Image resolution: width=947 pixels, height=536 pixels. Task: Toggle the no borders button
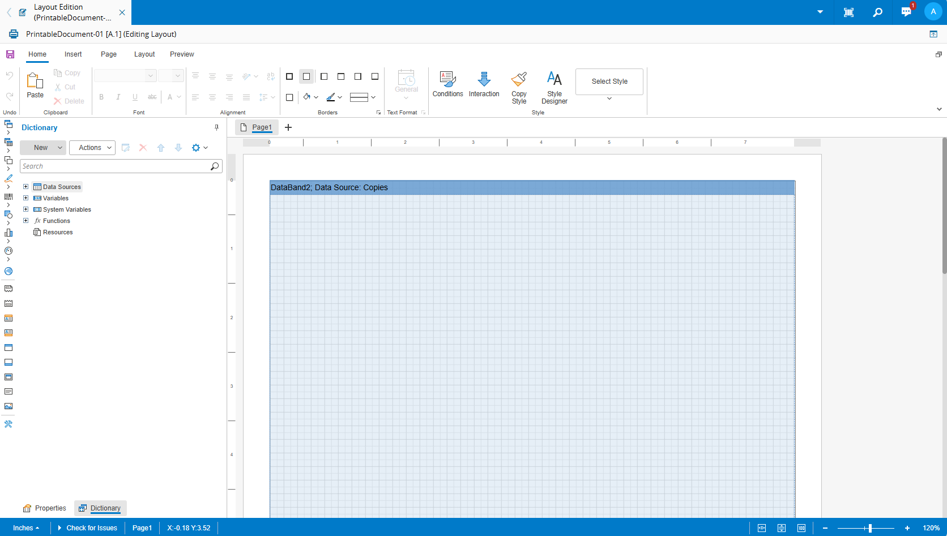306,76
